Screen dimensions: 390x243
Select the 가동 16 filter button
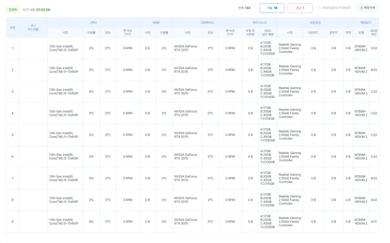[x=272, y=8]
